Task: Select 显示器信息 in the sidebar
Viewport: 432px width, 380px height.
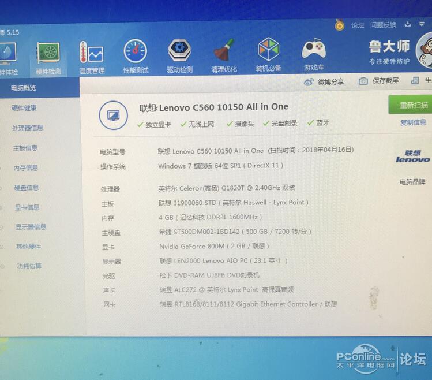Action: tap(31, 227)
